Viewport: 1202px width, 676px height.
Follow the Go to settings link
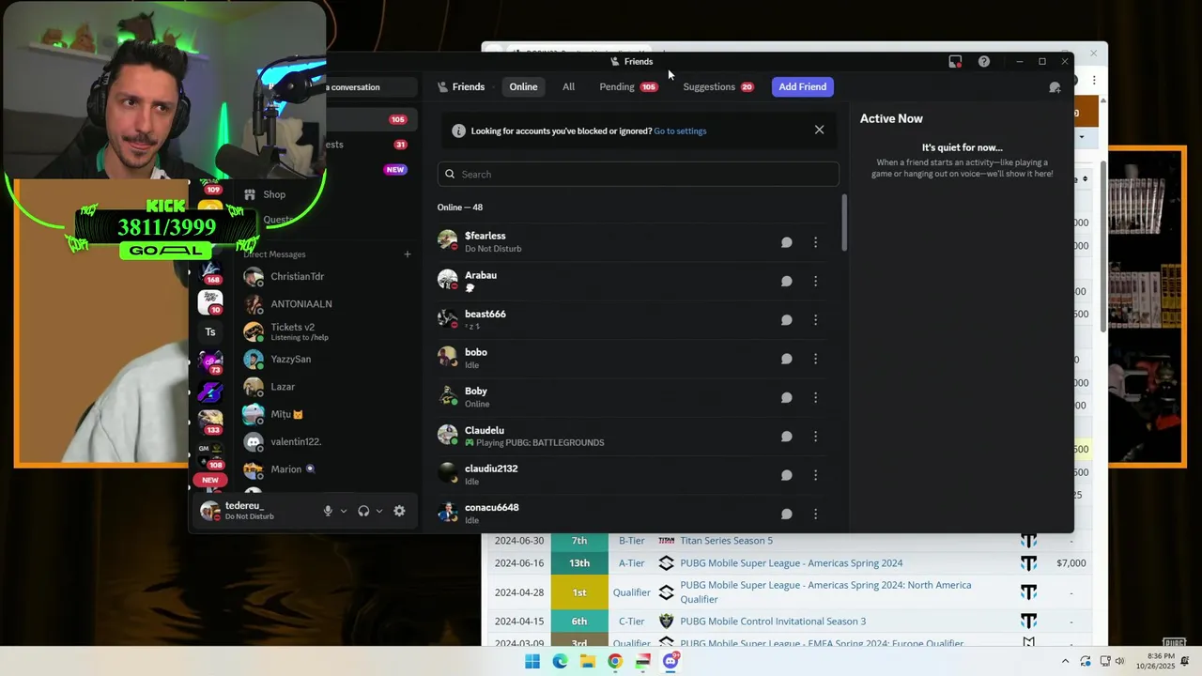tap(680, 131)
